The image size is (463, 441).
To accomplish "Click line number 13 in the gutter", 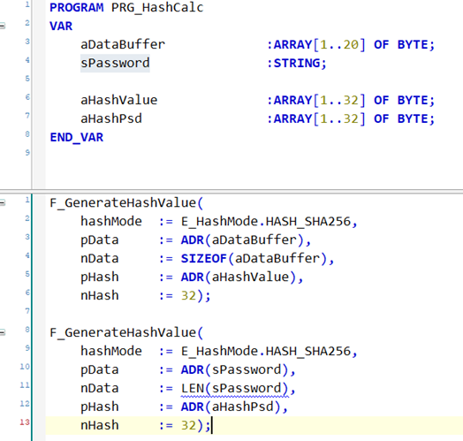I will (25, 422).
